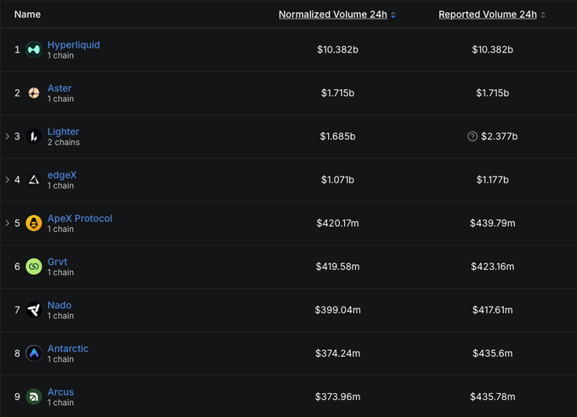Click the Antarctic protocol logo

pos(34,353)
